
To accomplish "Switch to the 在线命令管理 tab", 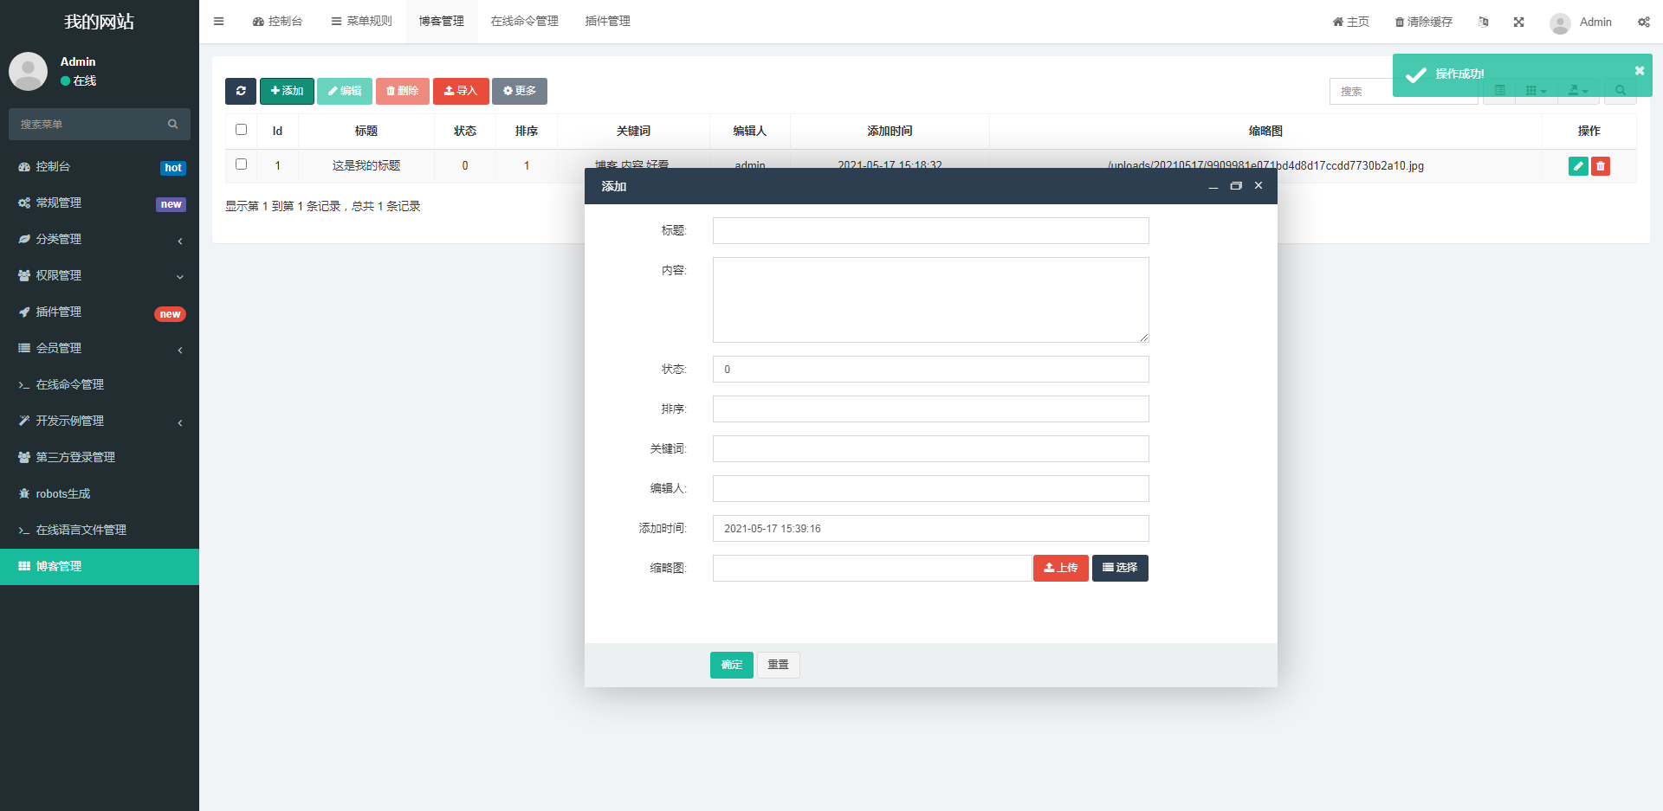I will [523, 21].
